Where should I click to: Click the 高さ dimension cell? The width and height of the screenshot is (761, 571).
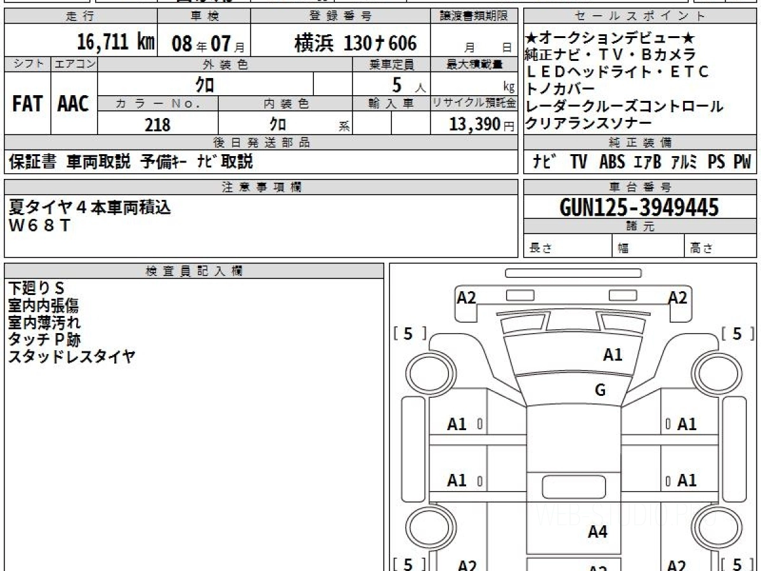tap(721, 246)
